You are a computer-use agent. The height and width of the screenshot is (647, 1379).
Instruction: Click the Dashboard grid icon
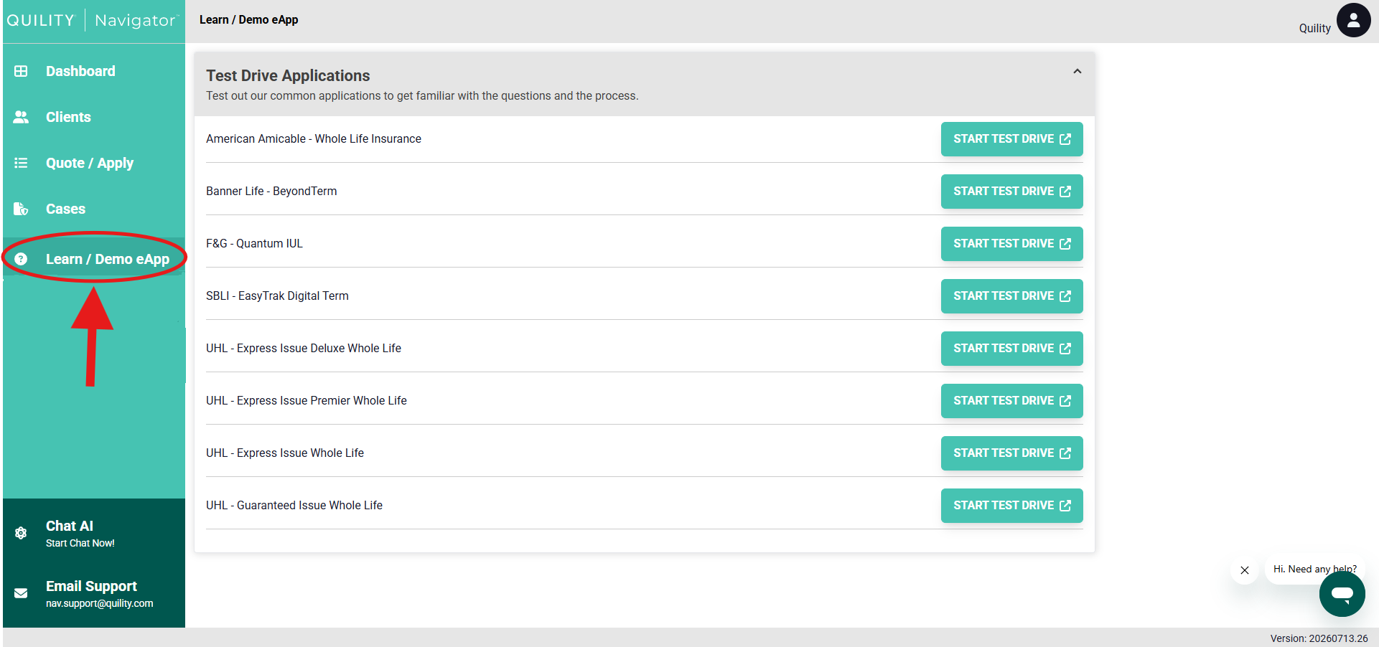tap(21, 71)
